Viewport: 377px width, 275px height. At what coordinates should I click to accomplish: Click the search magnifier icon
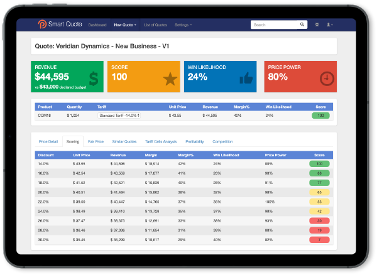[302, 24]
